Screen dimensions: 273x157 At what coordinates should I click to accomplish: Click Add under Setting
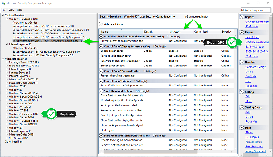[248, 97]
